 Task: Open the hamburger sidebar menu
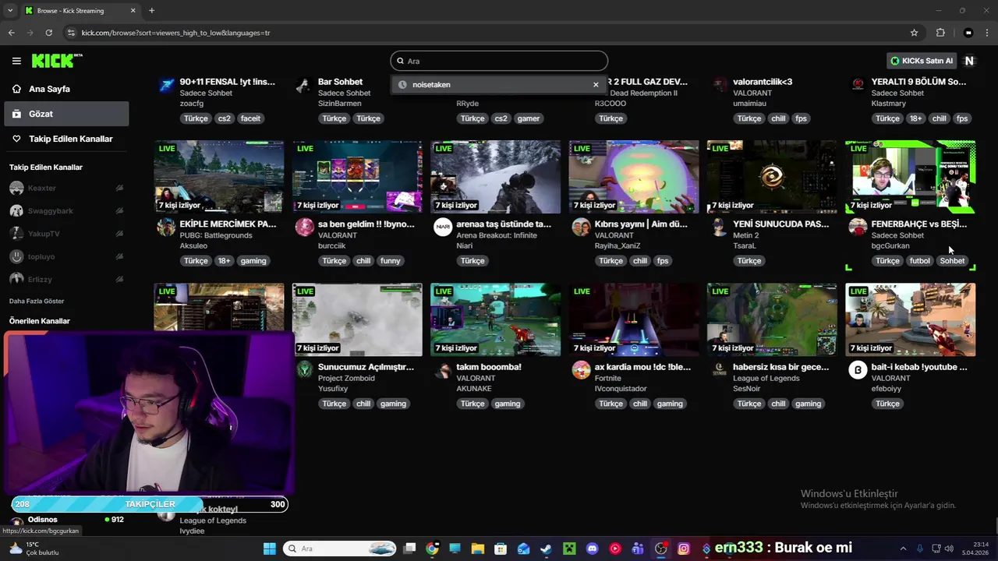[x=16, y=61]
